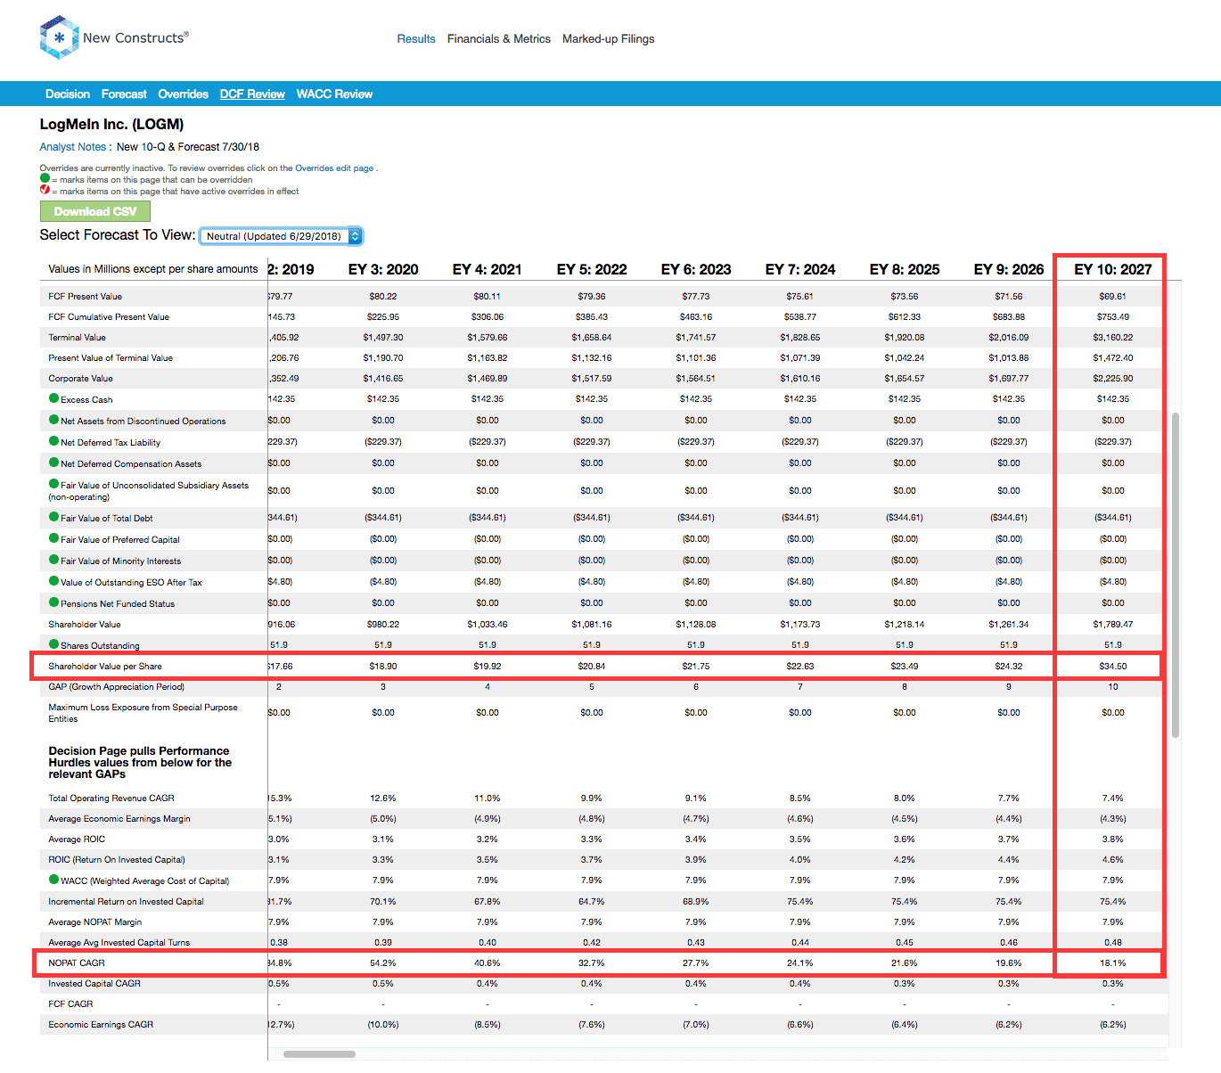1221x1073 pixels.
Task: Click green dot beside Fair Value of Preferred Capital
Action: click(x=53, y=538)
